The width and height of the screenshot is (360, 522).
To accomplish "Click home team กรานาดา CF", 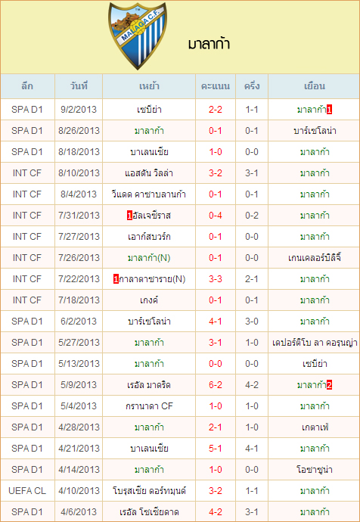I will coord(149,406).
